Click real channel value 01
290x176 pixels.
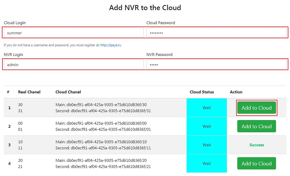[20, 129]
